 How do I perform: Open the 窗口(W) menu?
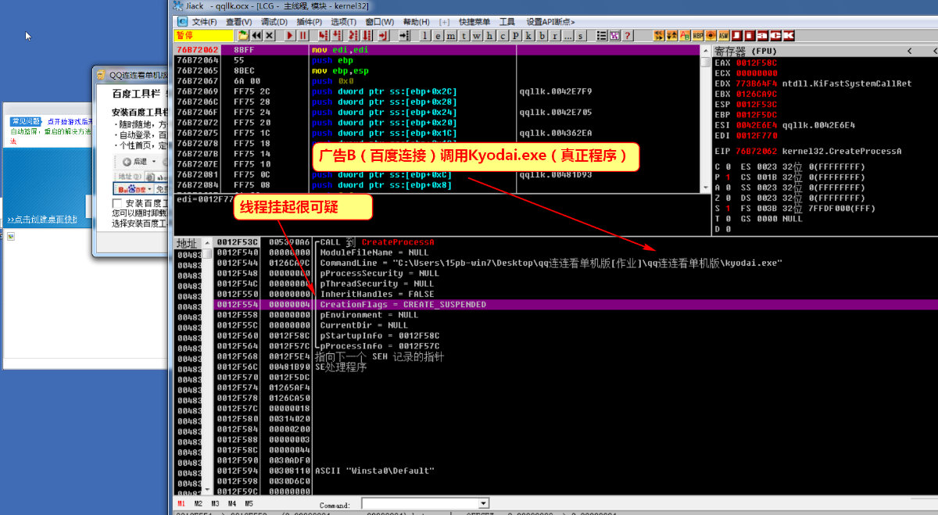380,22
